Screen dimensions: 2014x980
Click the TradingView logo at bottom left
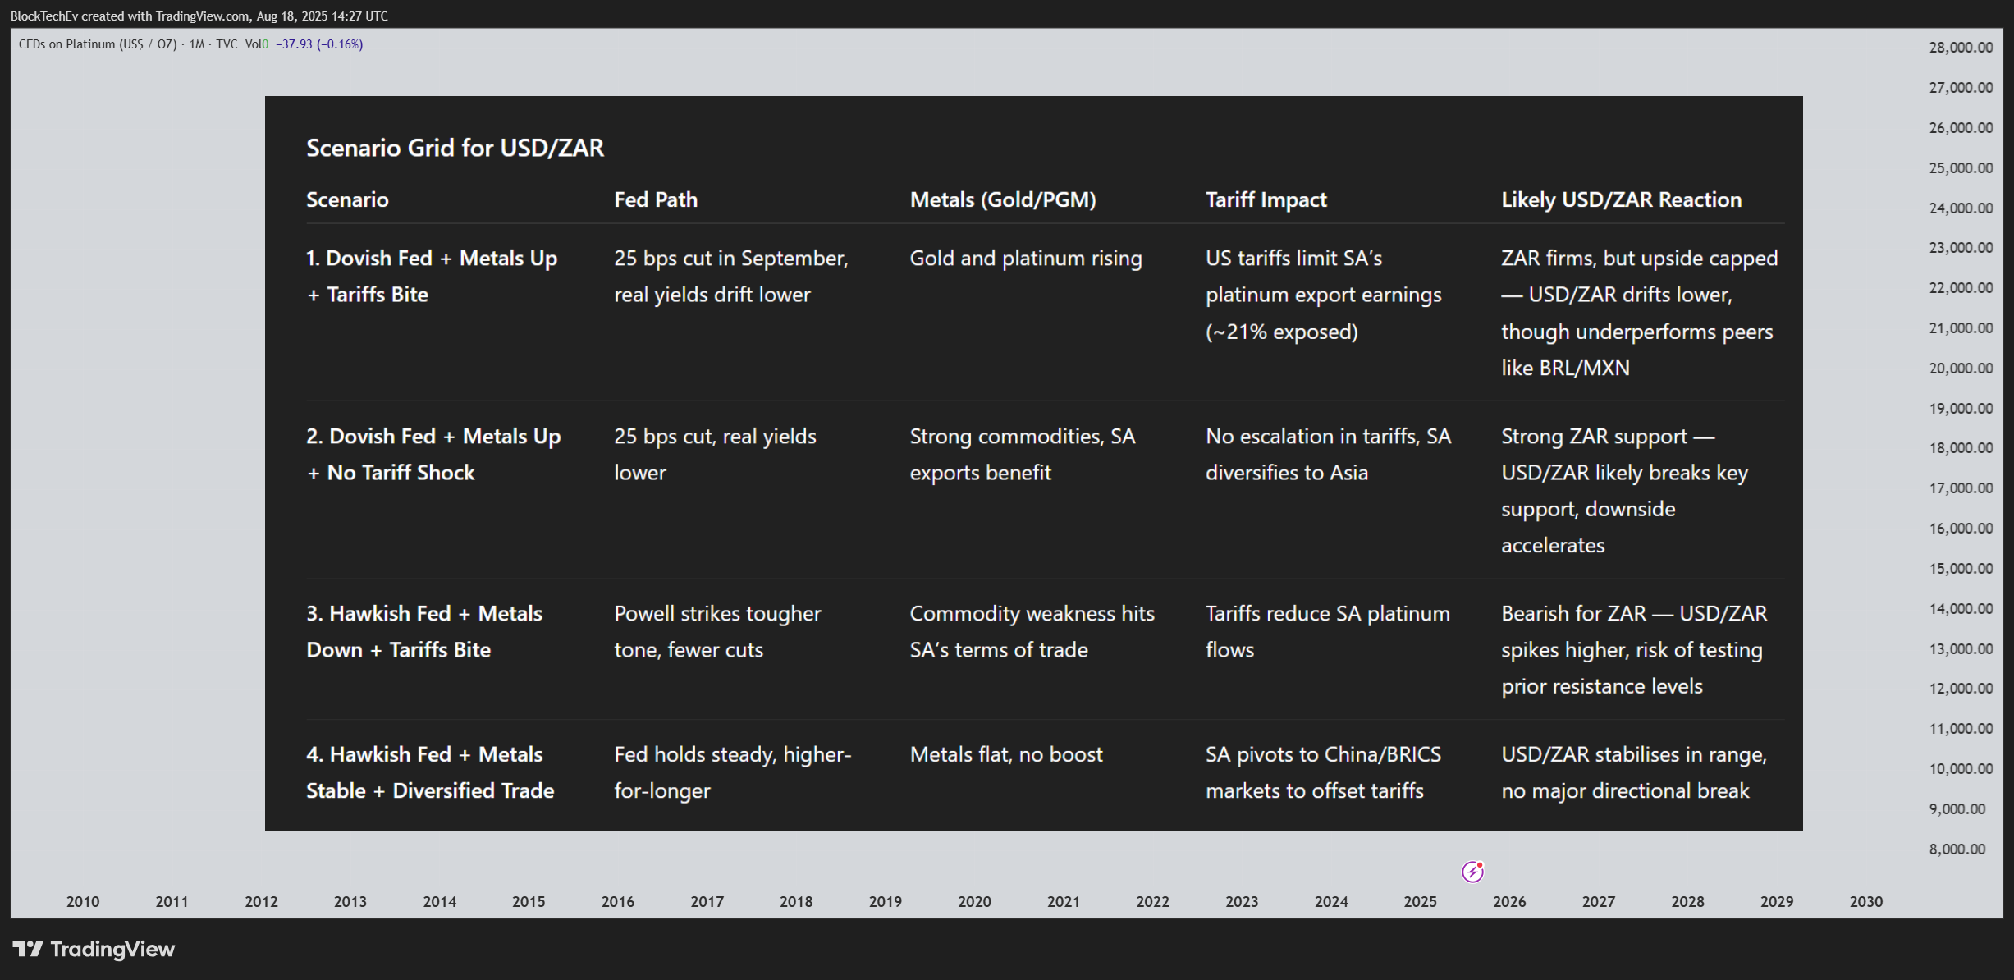(94, 950)
